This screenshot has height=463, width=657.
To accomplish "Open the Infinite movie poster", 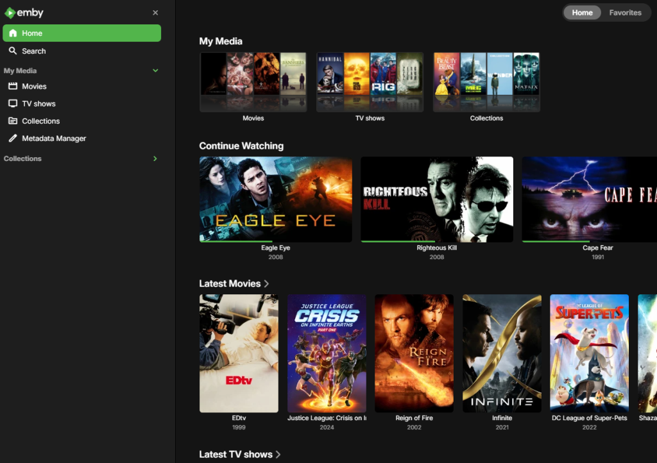I will coord(502,353).
